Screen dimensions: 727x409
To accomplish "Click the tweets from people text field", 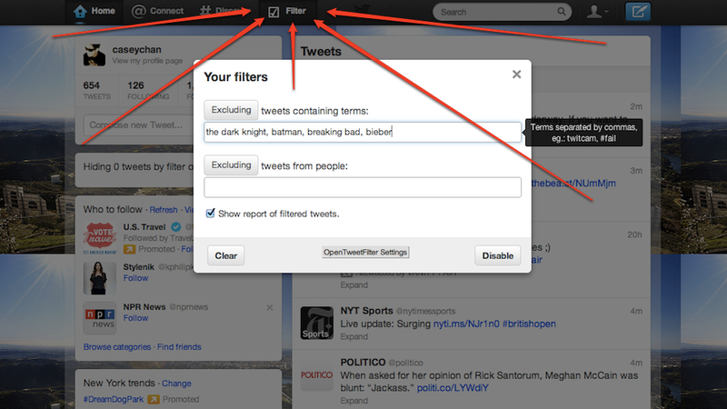I will [363, 187].
